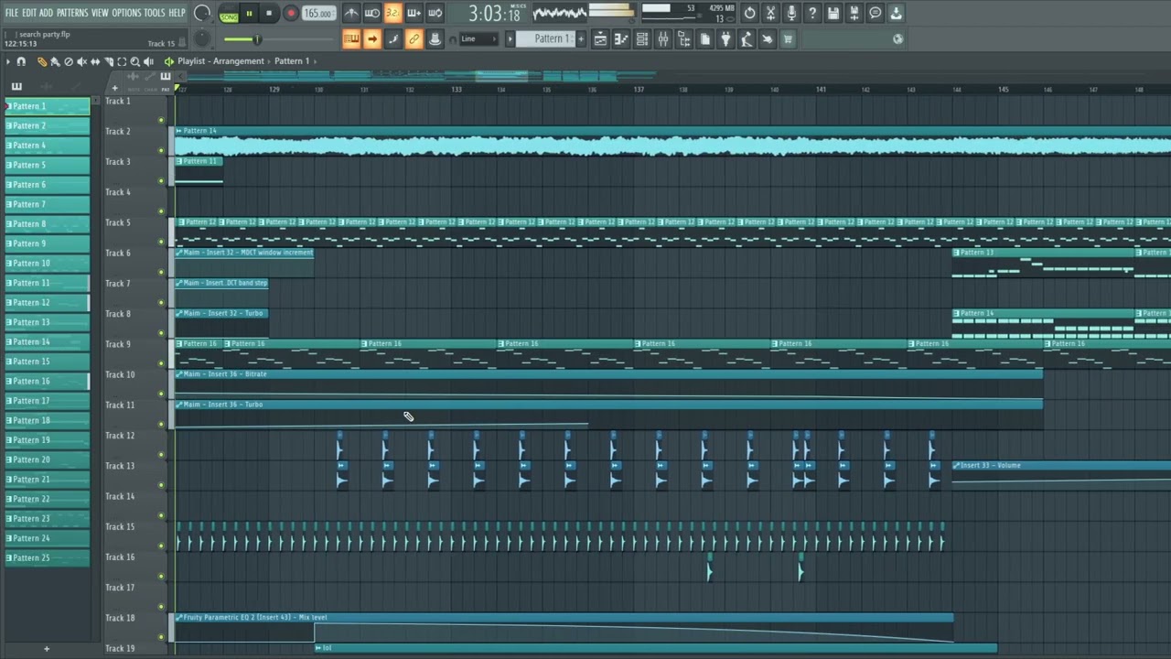1171x659 pixels.
Task: Open the playlist options menu arrow
Action: click(8, 61)
